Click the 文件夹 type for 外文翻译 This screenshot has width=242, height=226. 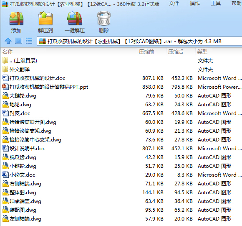(x=205, y=69)
